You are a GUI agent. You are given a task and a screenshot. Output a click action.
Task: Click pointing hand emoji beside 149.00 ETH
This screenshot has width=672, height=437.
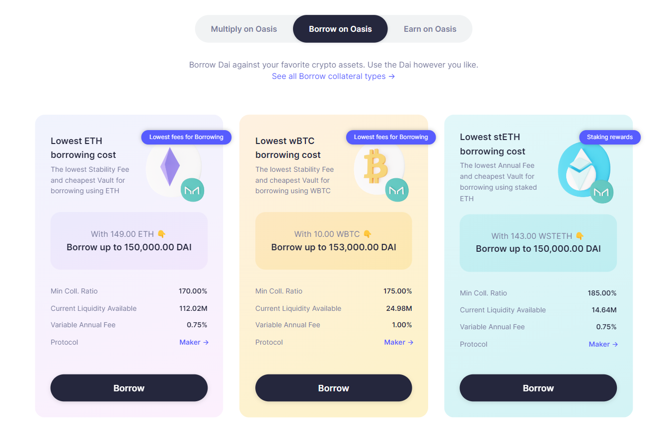(161, 234)
